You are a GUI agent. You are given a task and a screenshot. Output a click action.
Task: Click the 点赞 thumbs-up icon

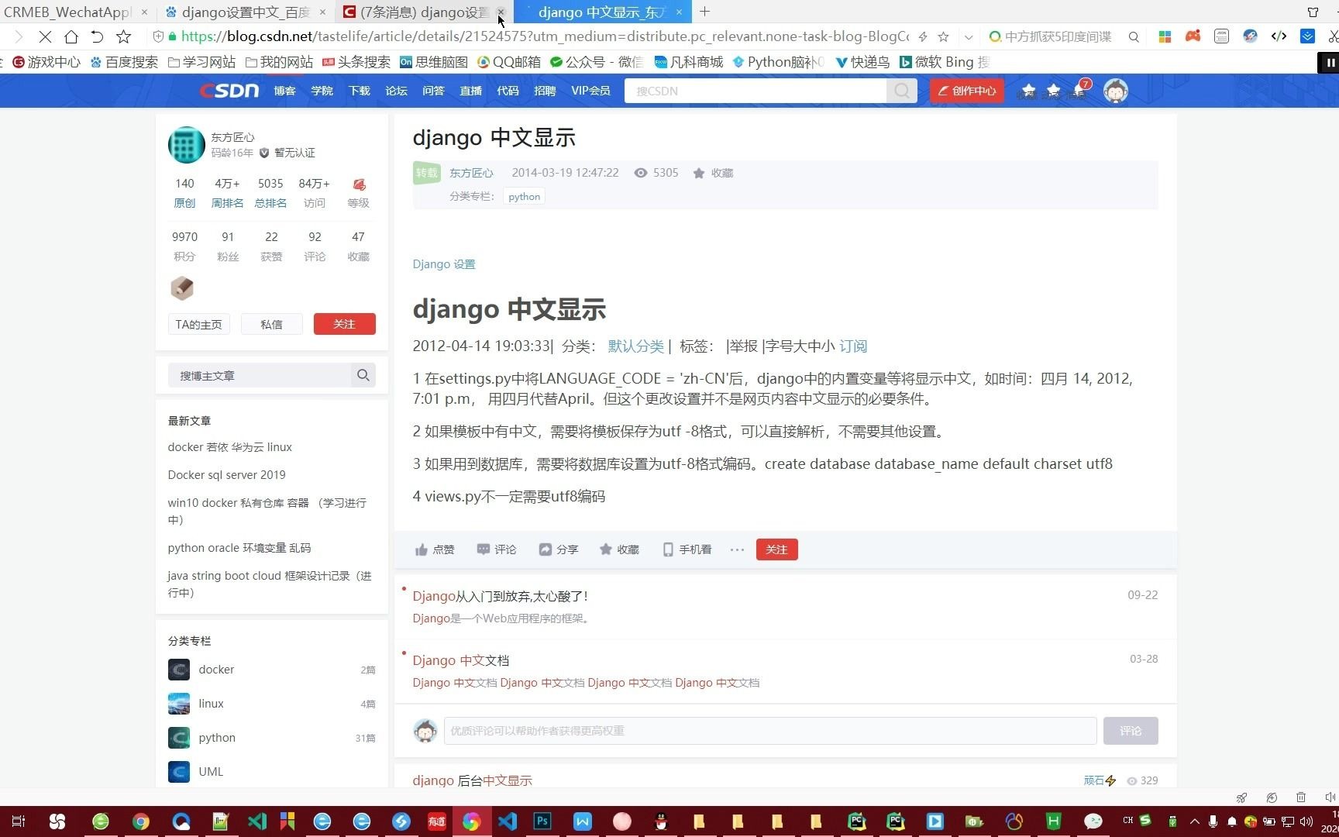(421, 549)
